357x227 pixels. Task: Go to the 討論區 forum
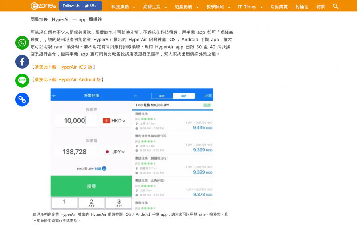tap(302, 7)
